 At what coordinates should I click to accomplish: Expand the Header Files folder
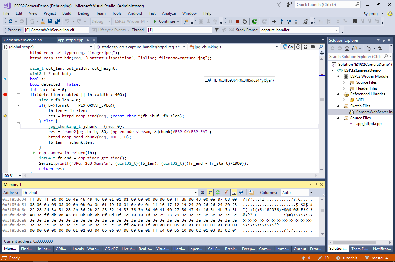click(344, 88)
